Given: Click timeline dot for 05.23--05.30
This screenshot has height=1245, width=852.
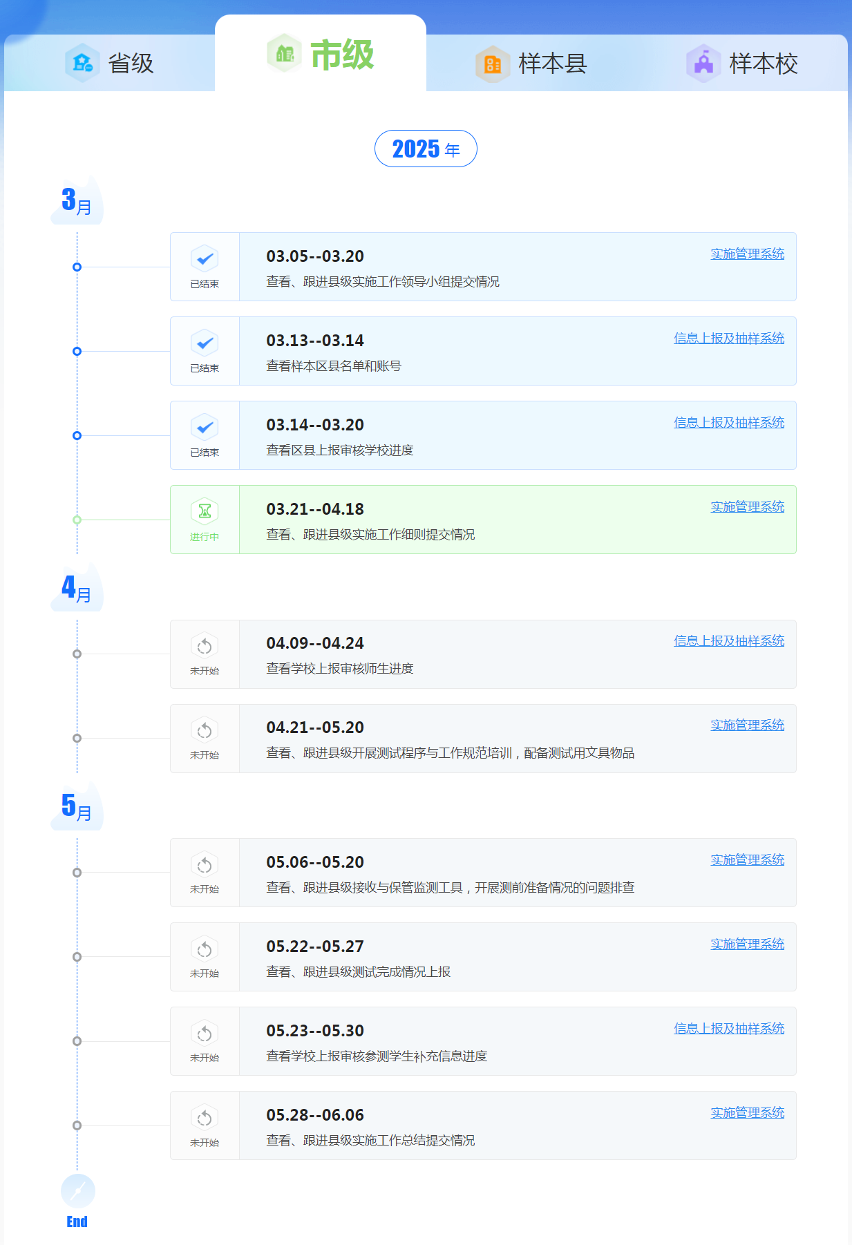Looking at the screenshot, I should (x=77, y=1041).
